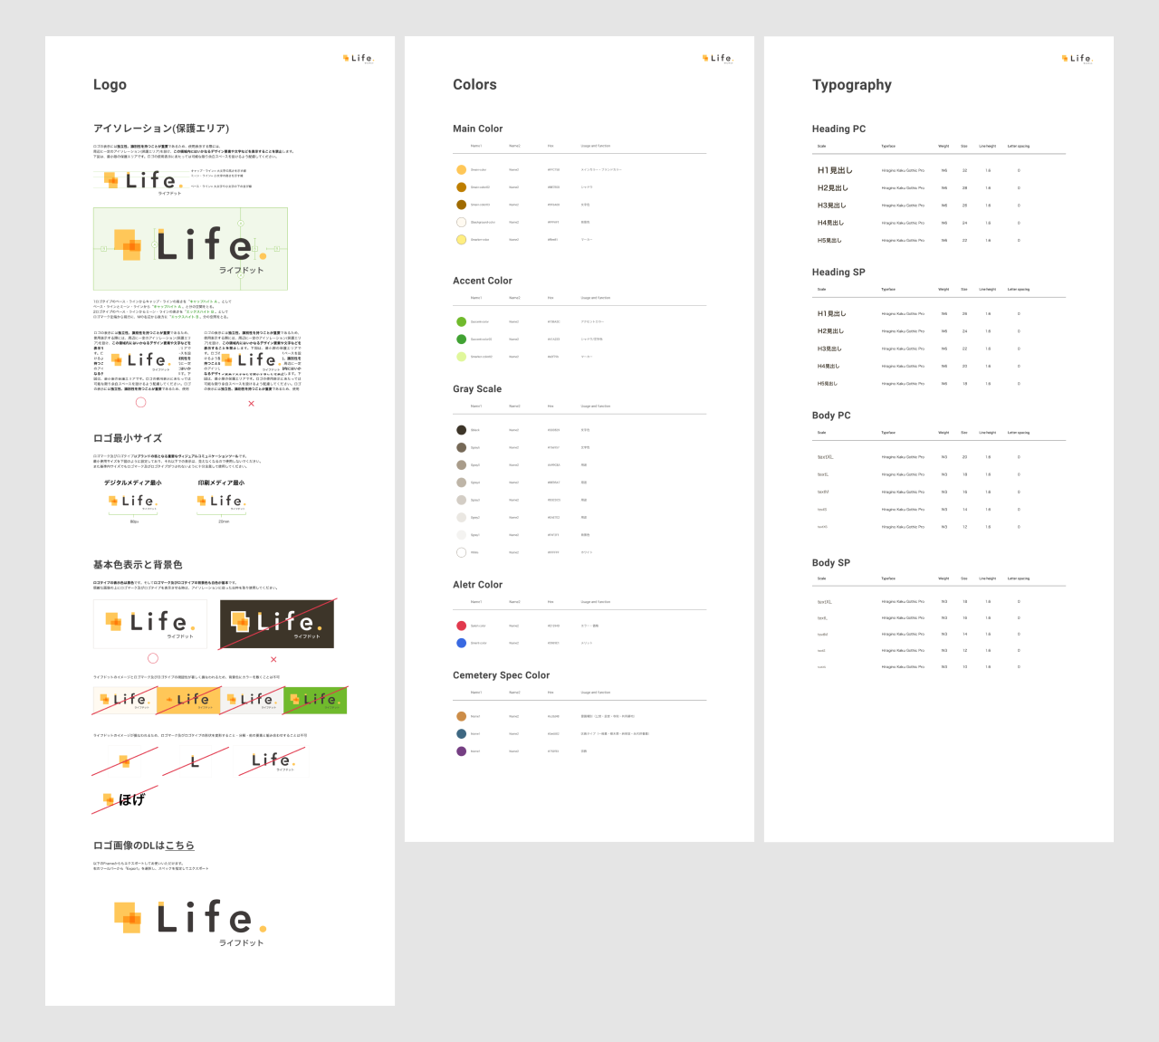This screenshot has height=1042, width=1159.
Task: Select the red swatch under Aletr Color
Action: (461, 626)
